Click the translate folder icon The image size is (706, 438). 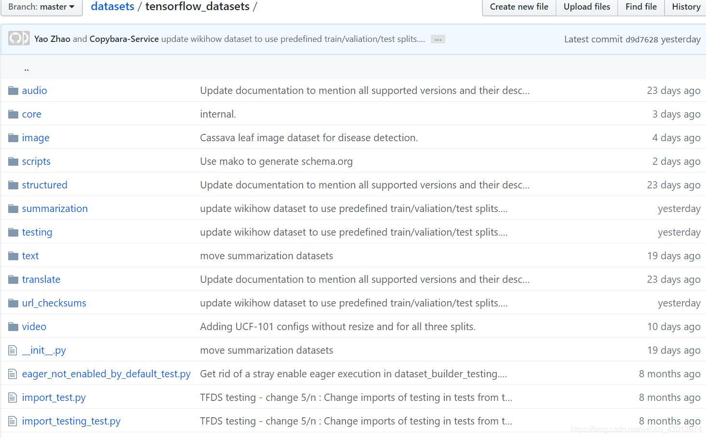[13, 279]
